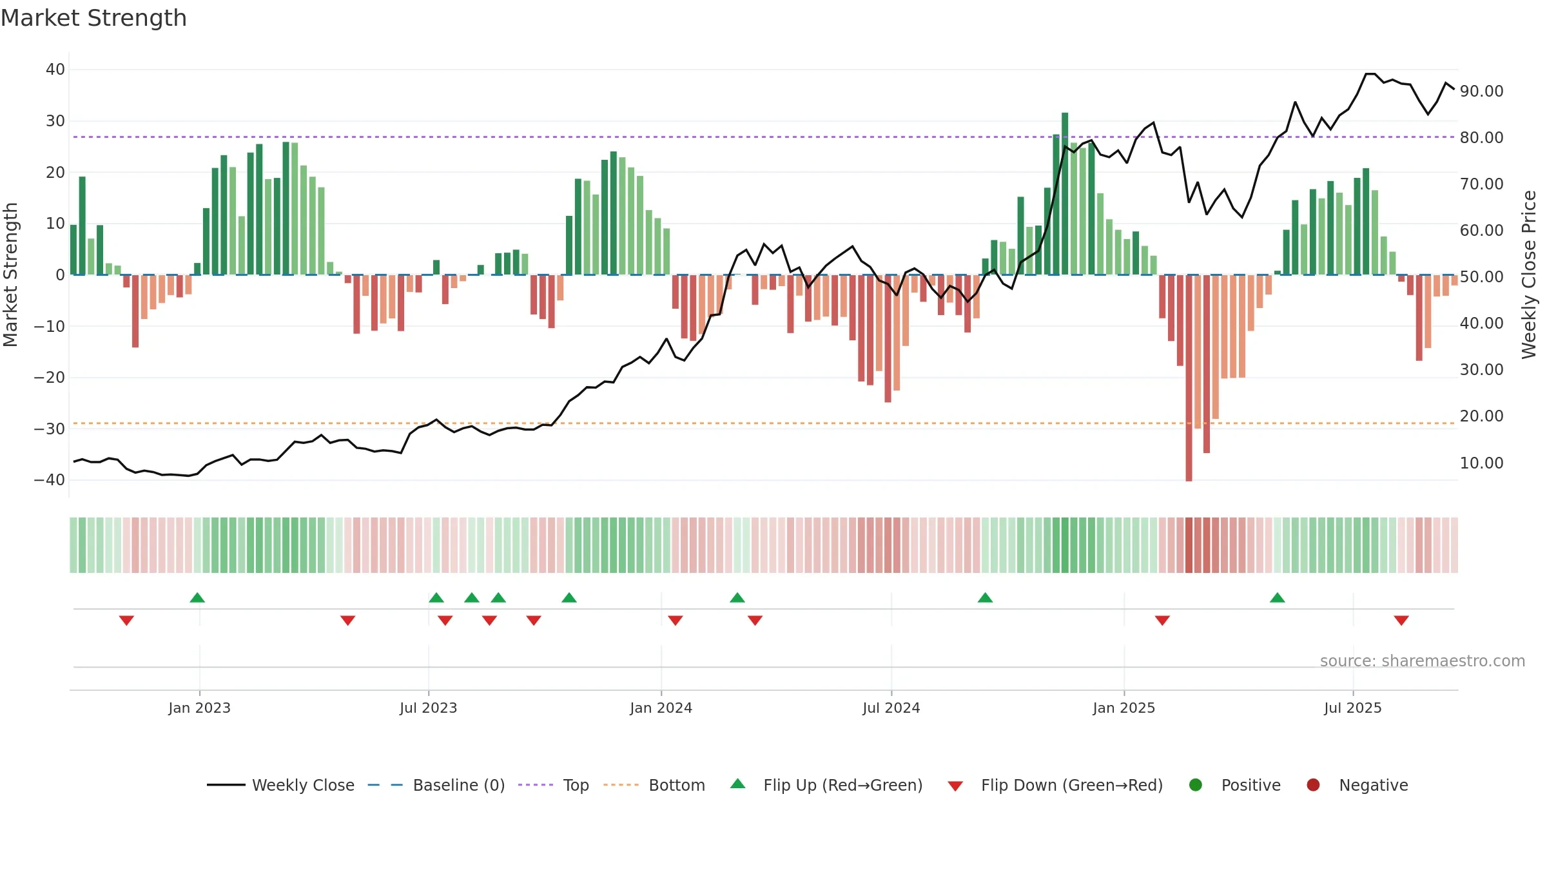This screenshot has height=870, width=1547.
Task: Click the −40 market strength axis label
Action: [50, 480]
